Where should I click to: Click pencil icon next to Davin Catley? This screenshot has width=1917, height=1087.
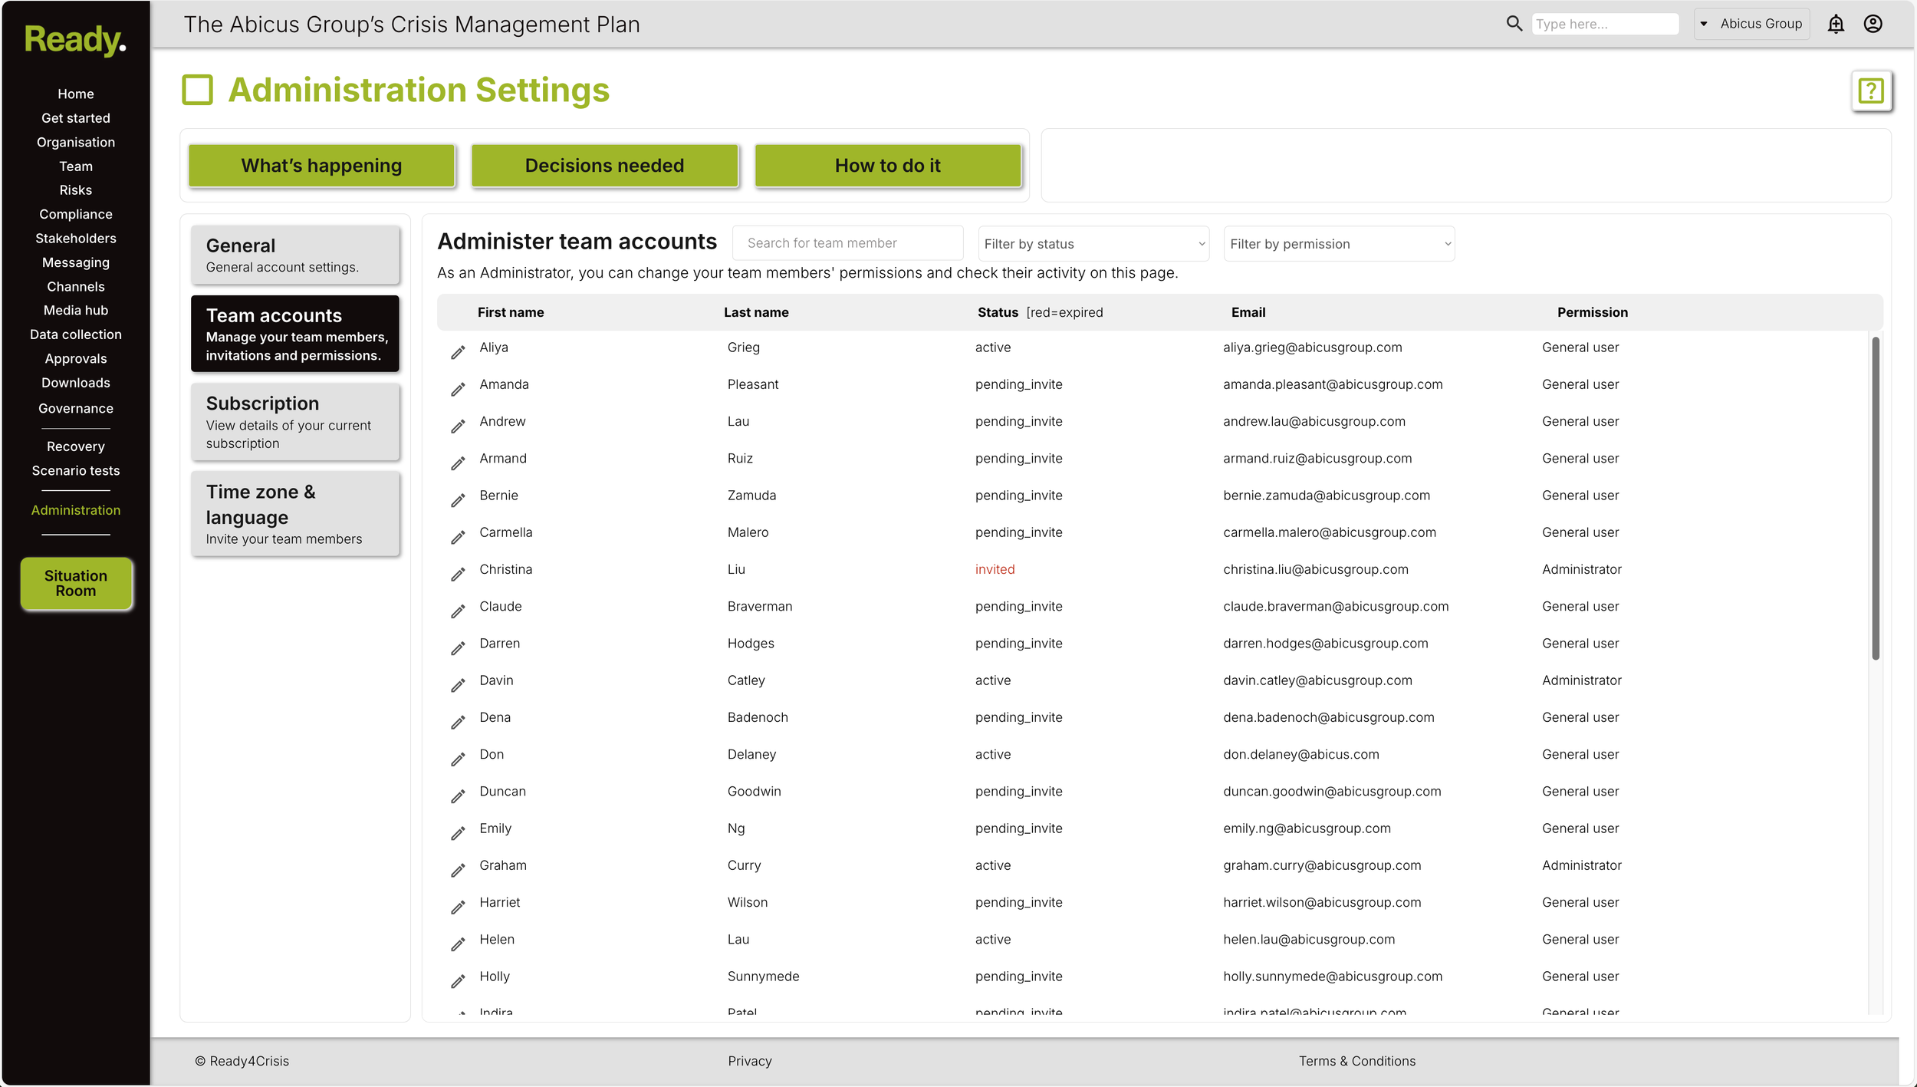(x=458, y=685)
